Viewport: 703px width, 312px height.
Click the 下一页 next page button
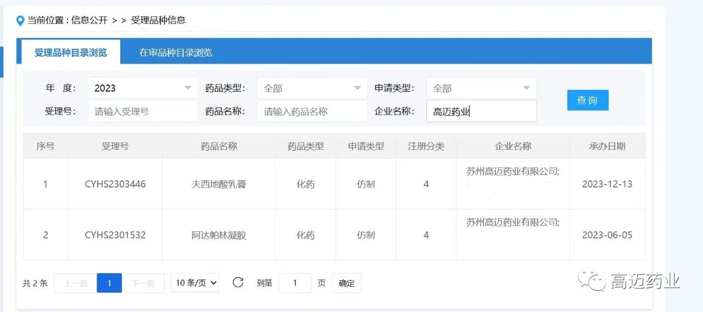143,283
